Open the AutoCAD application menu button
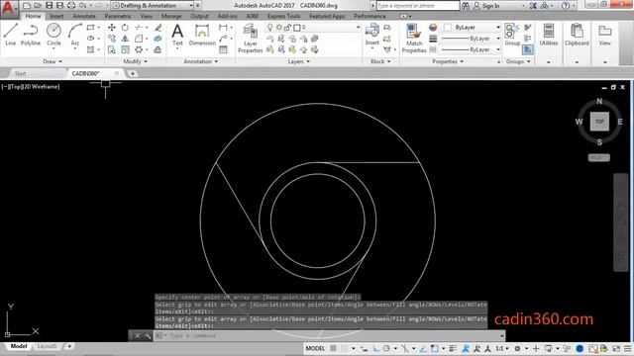This screenshot has width=634, height=356. coord(9,9)
